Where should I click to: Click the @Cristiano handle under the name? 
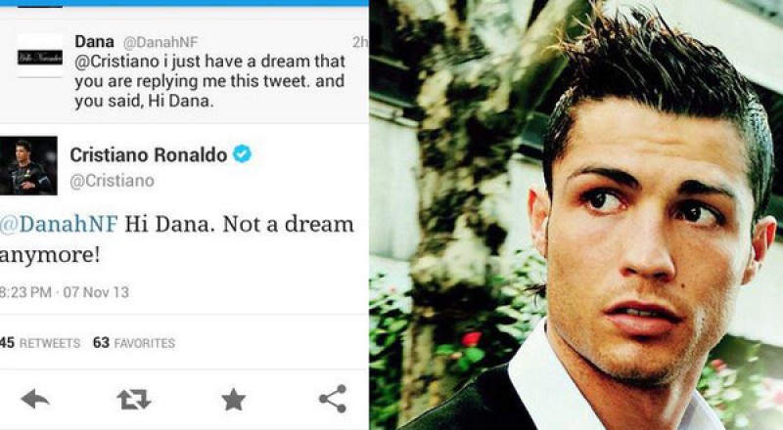point(112,181)
